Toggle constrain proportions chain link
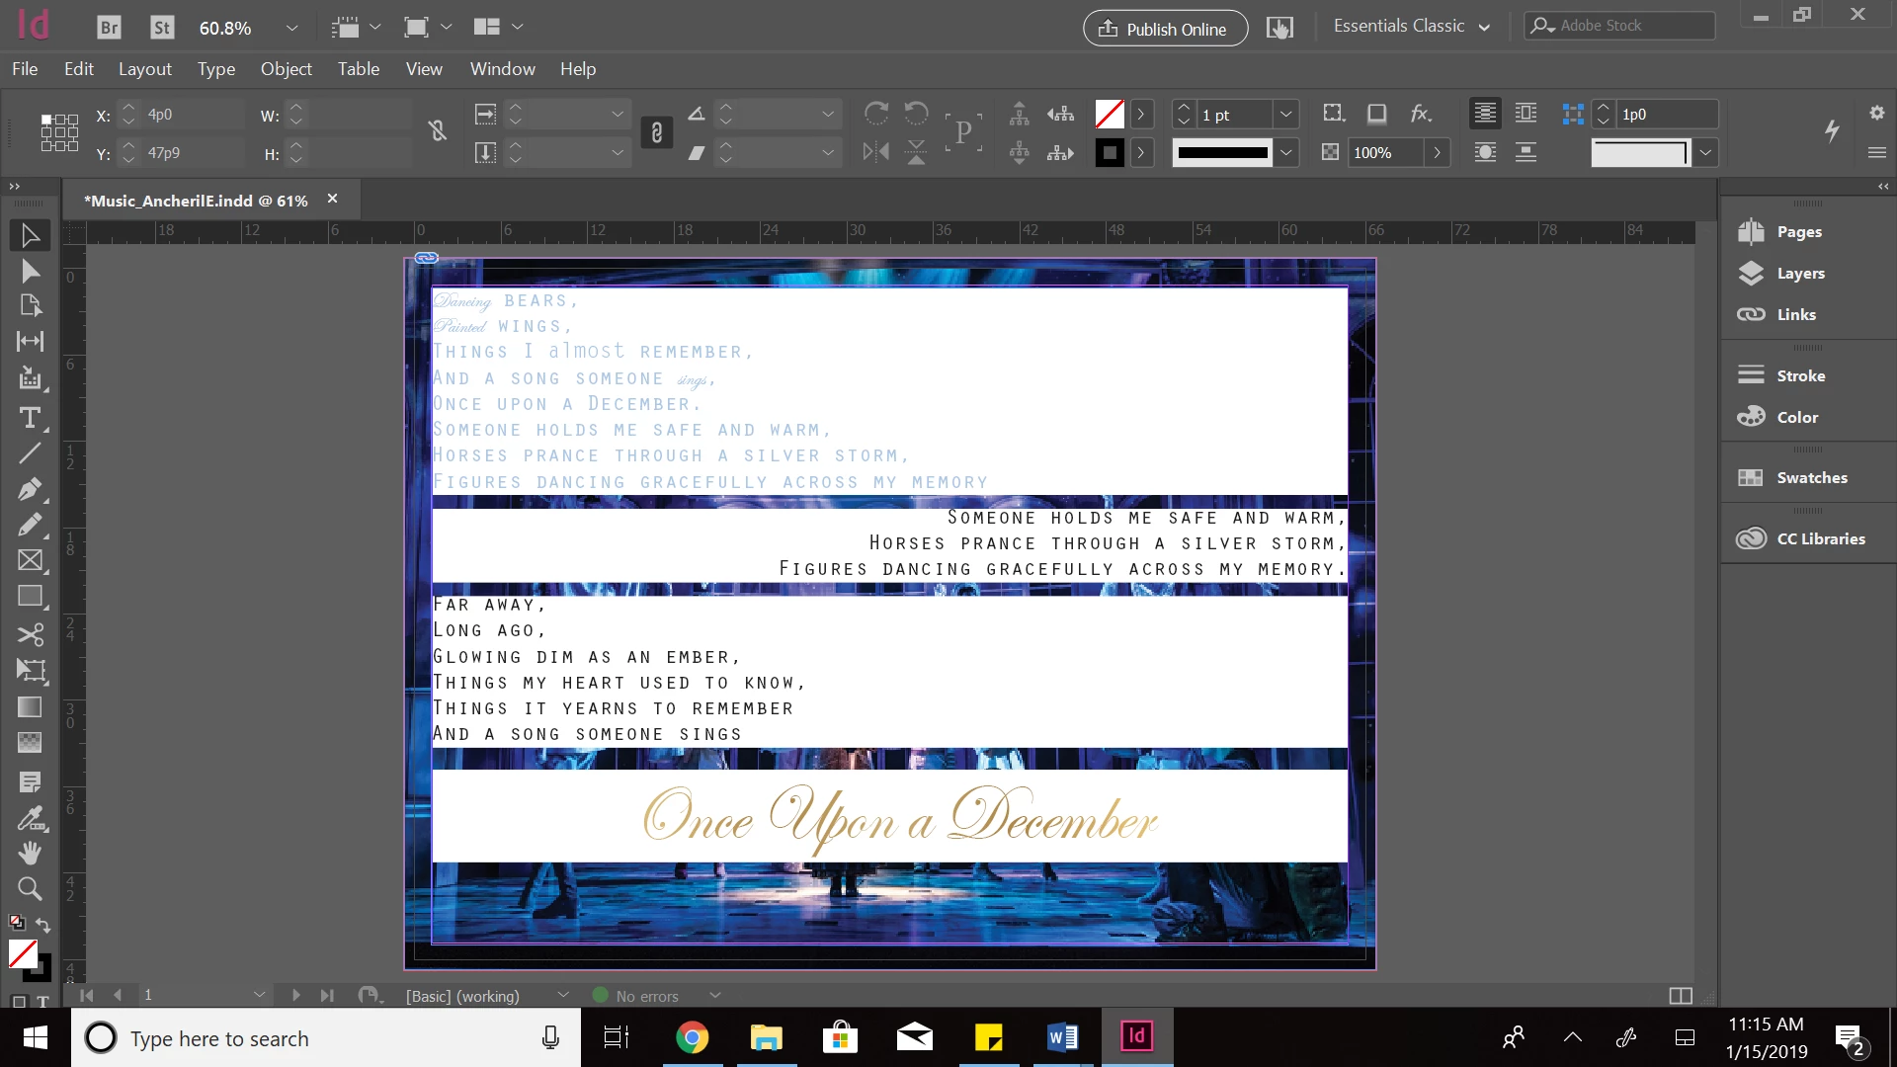 (x=657, y=132)
